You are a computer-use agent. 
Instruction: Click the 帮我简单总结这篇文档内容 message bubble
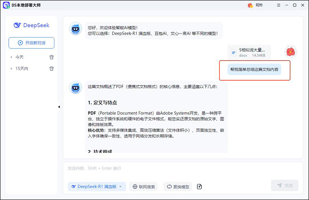pyautogui.click(x=255, y=69)
